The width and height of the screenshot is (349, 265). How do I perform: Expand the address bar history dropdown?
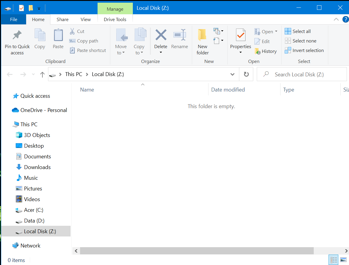coord(232,74)
